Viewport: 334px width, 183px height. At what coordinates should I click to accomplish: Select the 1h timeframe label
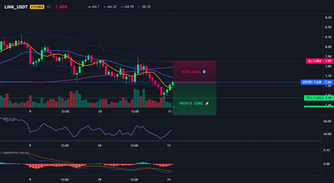(x=49, y=7)
